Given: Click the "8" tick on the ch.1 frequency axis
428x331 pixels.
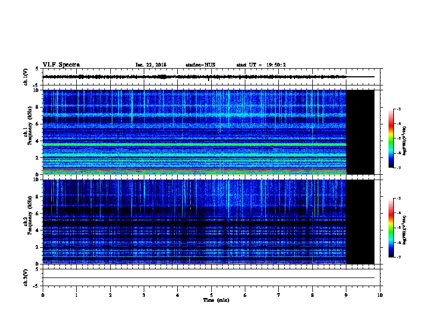Looking at the screenshot, I should pos(37,107).
